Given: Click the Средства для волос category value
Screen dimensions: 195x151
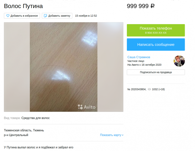Looking at the screenshot, I should (x=35, y=118).
